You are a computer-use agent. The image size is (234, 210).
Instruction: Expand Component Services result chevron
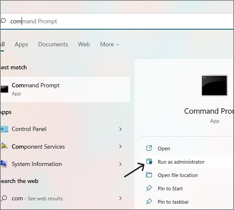(121, 147)
